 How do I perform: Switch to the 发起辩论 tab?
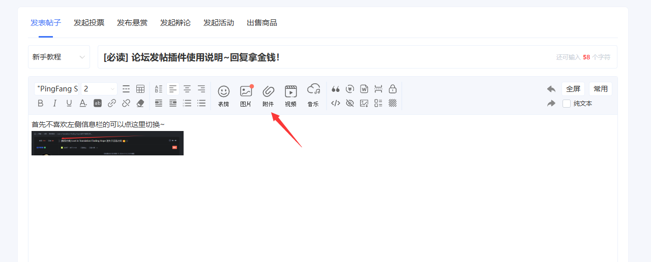(x=175, y=23)
